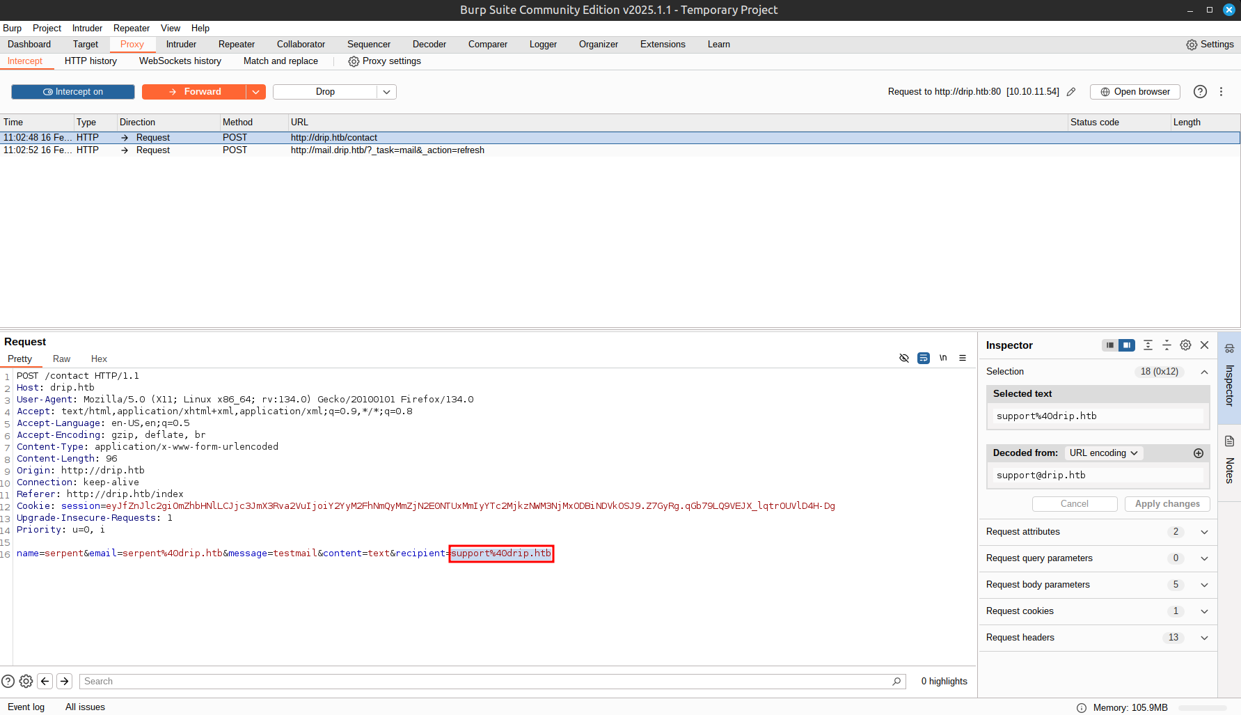Click the Open browser button
Image resolution: width=1241 pixels, height=715 pixels.
[1135, 92]
